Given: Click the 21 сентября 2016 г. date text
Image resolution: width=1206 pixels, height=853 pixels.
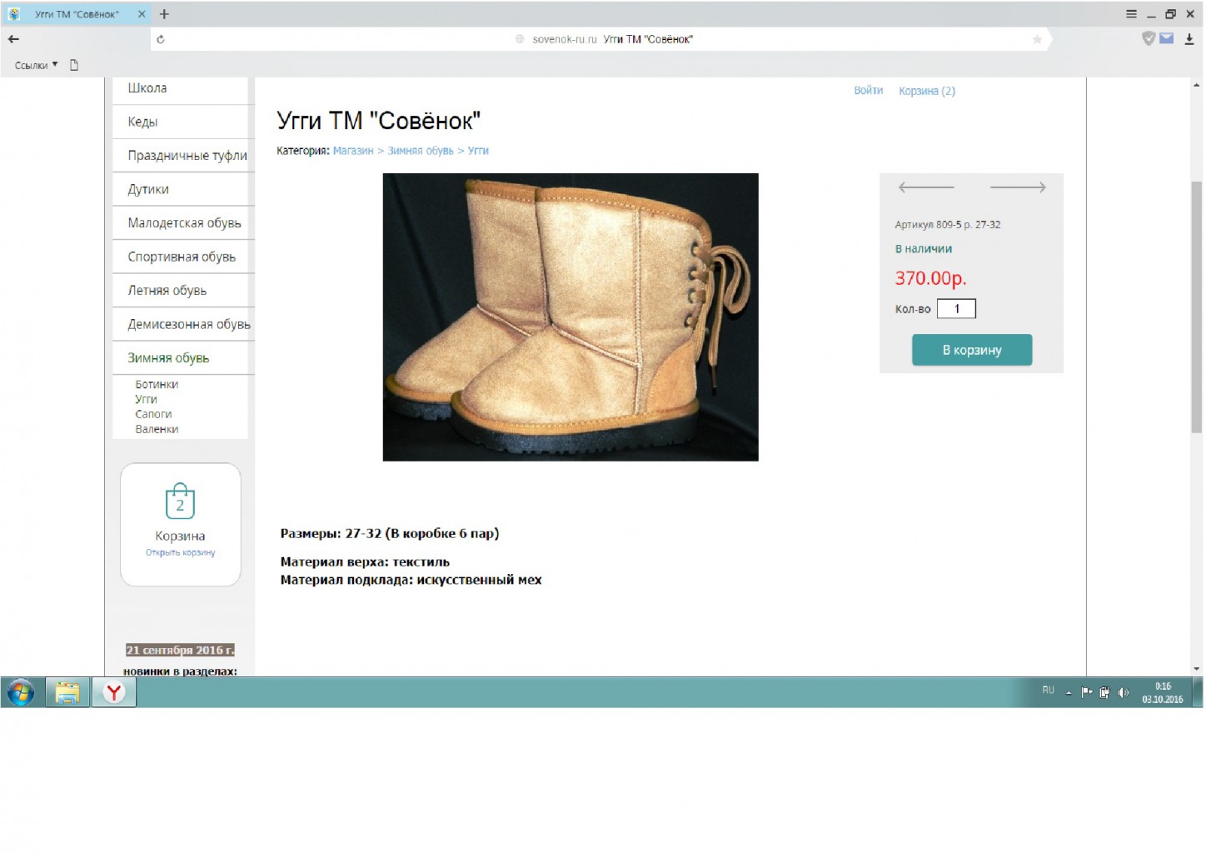Looking at the screenshot, I should pos(180,651).
